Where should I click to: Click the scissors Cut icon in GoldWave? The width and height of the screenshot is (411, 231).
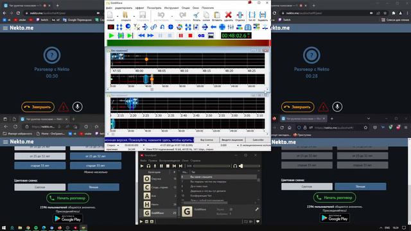[197, 15]
